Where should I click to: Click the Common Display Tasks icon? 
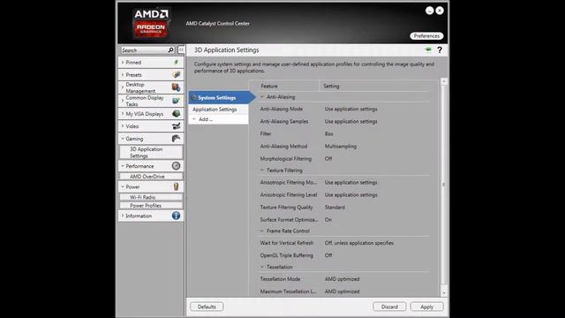176,101
